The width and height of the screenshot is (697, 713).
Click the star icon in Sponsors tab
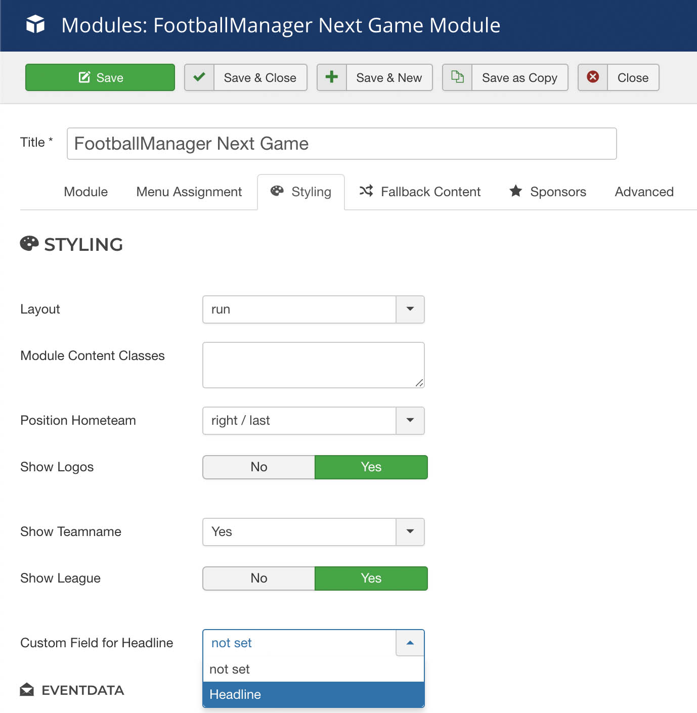click(515, 191)
